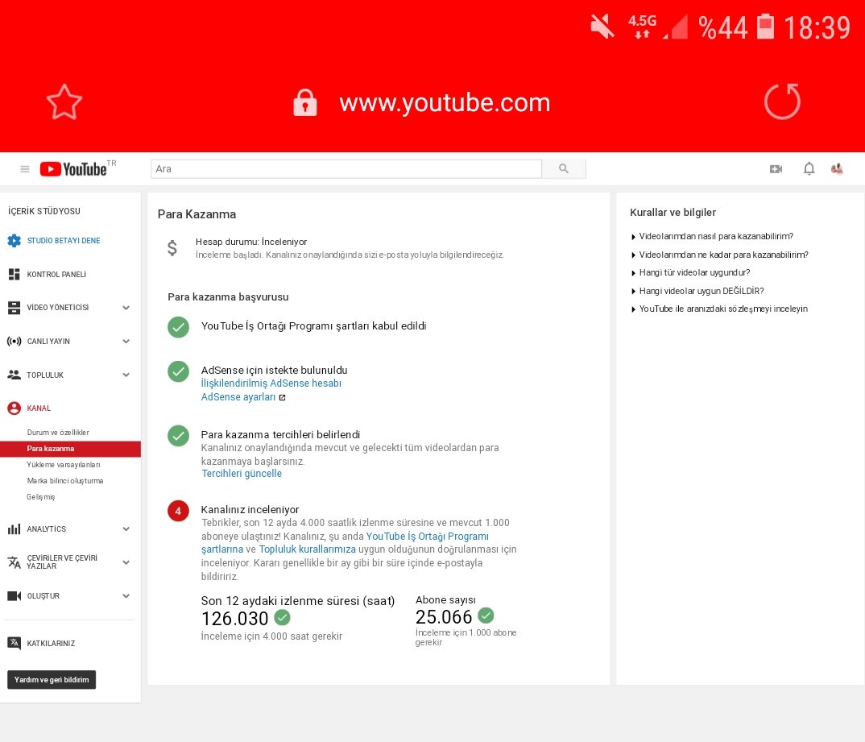865x742 pixels.
Task: Click the Kontrol Paneli label
Action: (56, 274)
